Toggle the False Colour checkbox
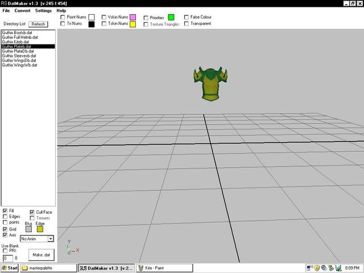 [x=187, y=17]
